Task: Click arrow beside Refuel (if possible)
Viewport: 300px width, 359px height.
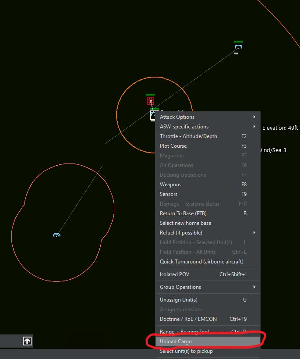Action: 254,233
